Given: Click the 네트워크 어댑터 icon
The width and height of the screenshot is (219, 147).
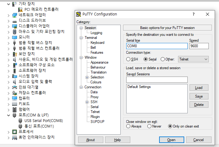Looking at the screenshot, I should pos(15,15).
